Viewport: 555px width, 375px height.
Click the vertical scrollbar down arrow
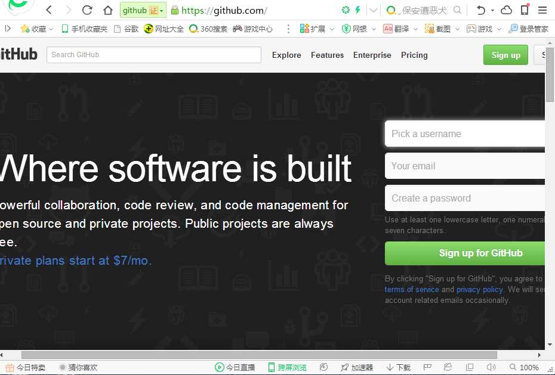(x=550, y=345)
